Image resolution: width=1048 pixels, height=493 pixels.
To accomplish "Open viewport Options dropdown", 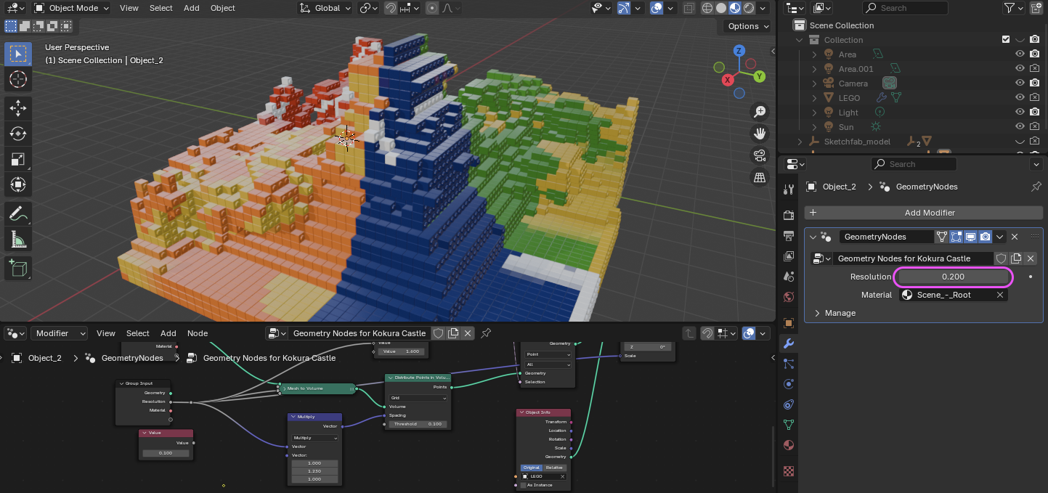I will pyautogui.click(x=748, y=26).
